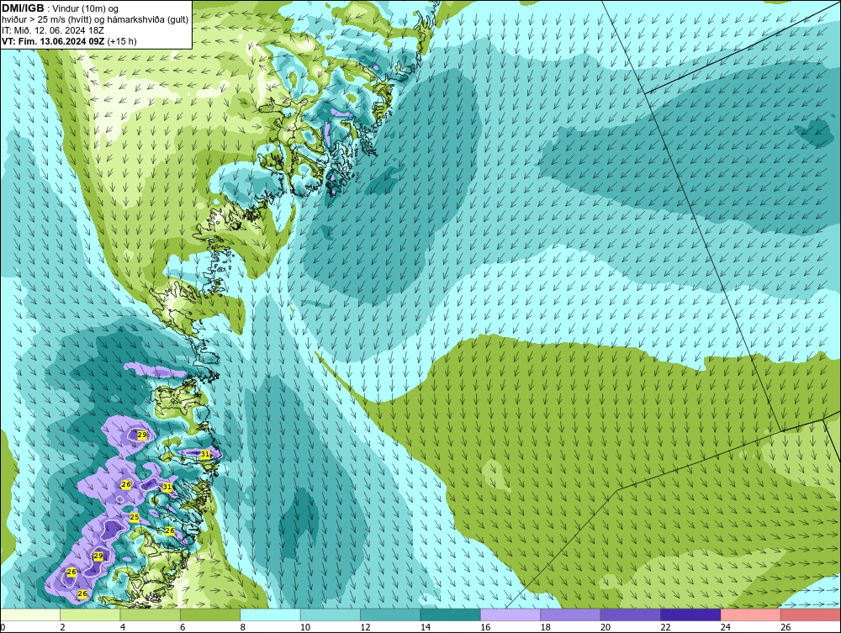Click the 'IT: Mið. 12. 06. 2024 18Z' line
Viewport: 841px width, 633px height.
[53, 30]
